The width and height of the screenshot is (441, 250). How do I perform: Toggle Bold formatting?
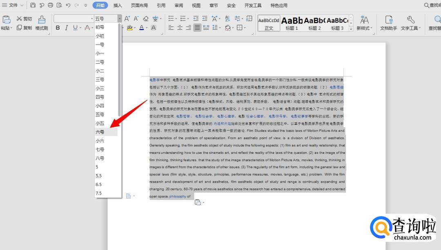pos(58,27)
